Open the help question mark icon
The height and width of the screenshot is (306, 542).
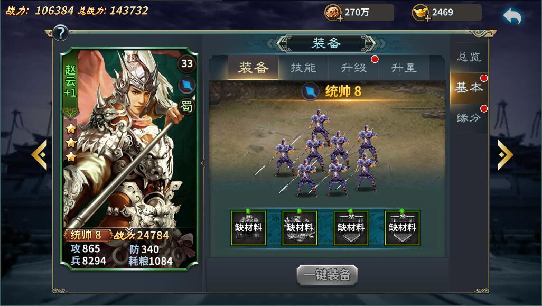tap(61, 33)
